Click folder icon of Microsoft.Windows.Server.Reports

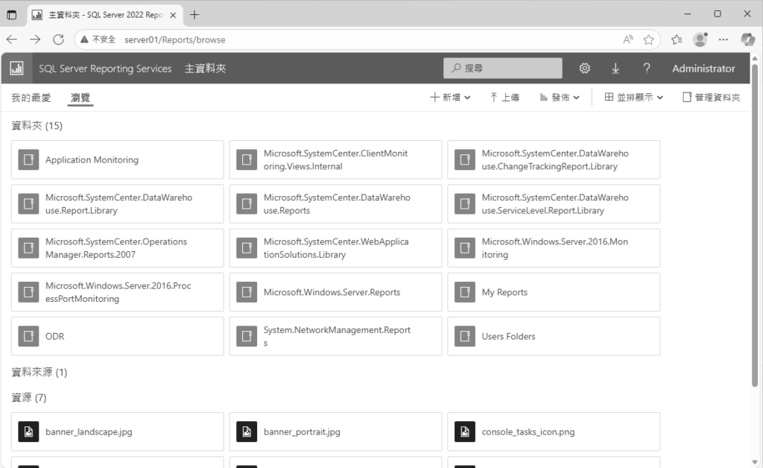(246, 292)
